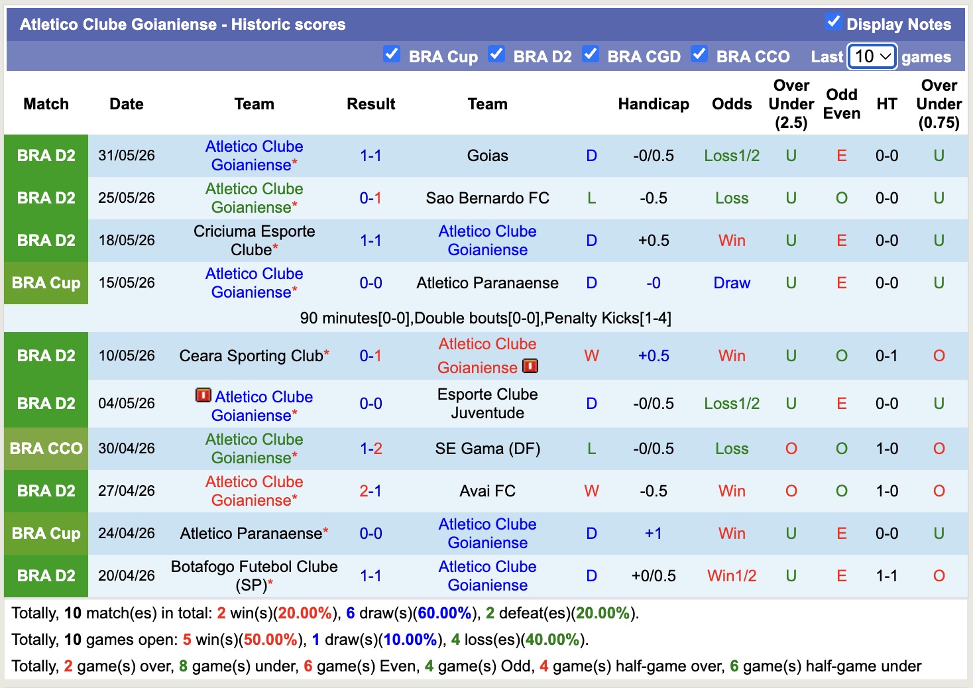
Task: Click the Odd Even column header
Action: 842,104
